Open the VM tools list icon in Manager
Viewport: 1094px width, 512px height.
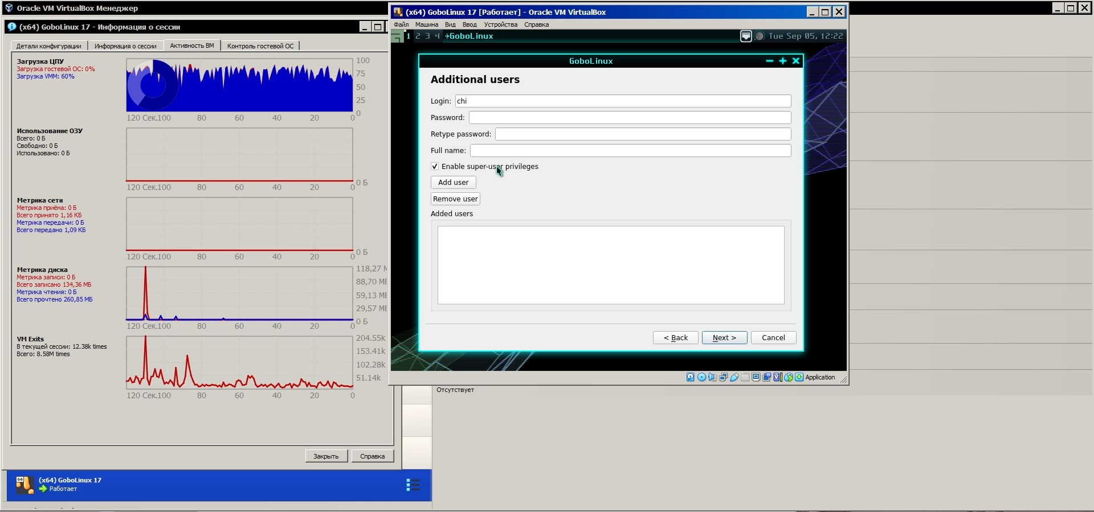tap(413, 485)
